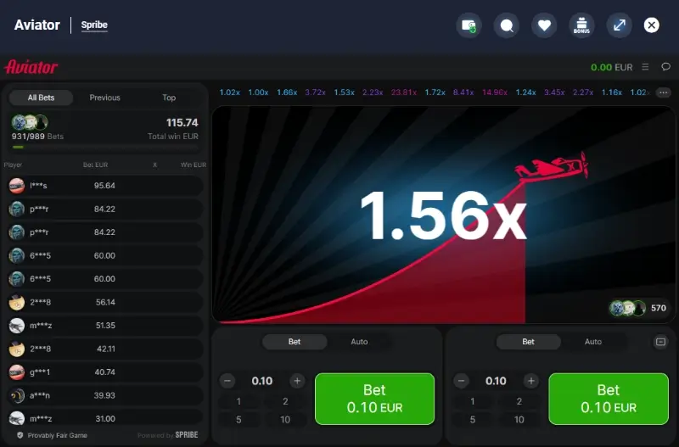The width and height of the screenshot is (679, 447).
Task: Open the chat bubble icon
Action: pos(665,67)
